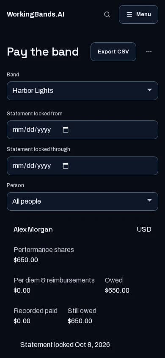
Task: Focus the Statement locked through date field
Action: 82,166
